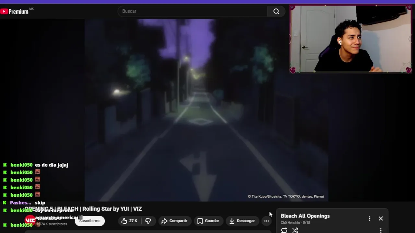
Task: Open the three-dot more actions menu
Action: pos(267,221)
